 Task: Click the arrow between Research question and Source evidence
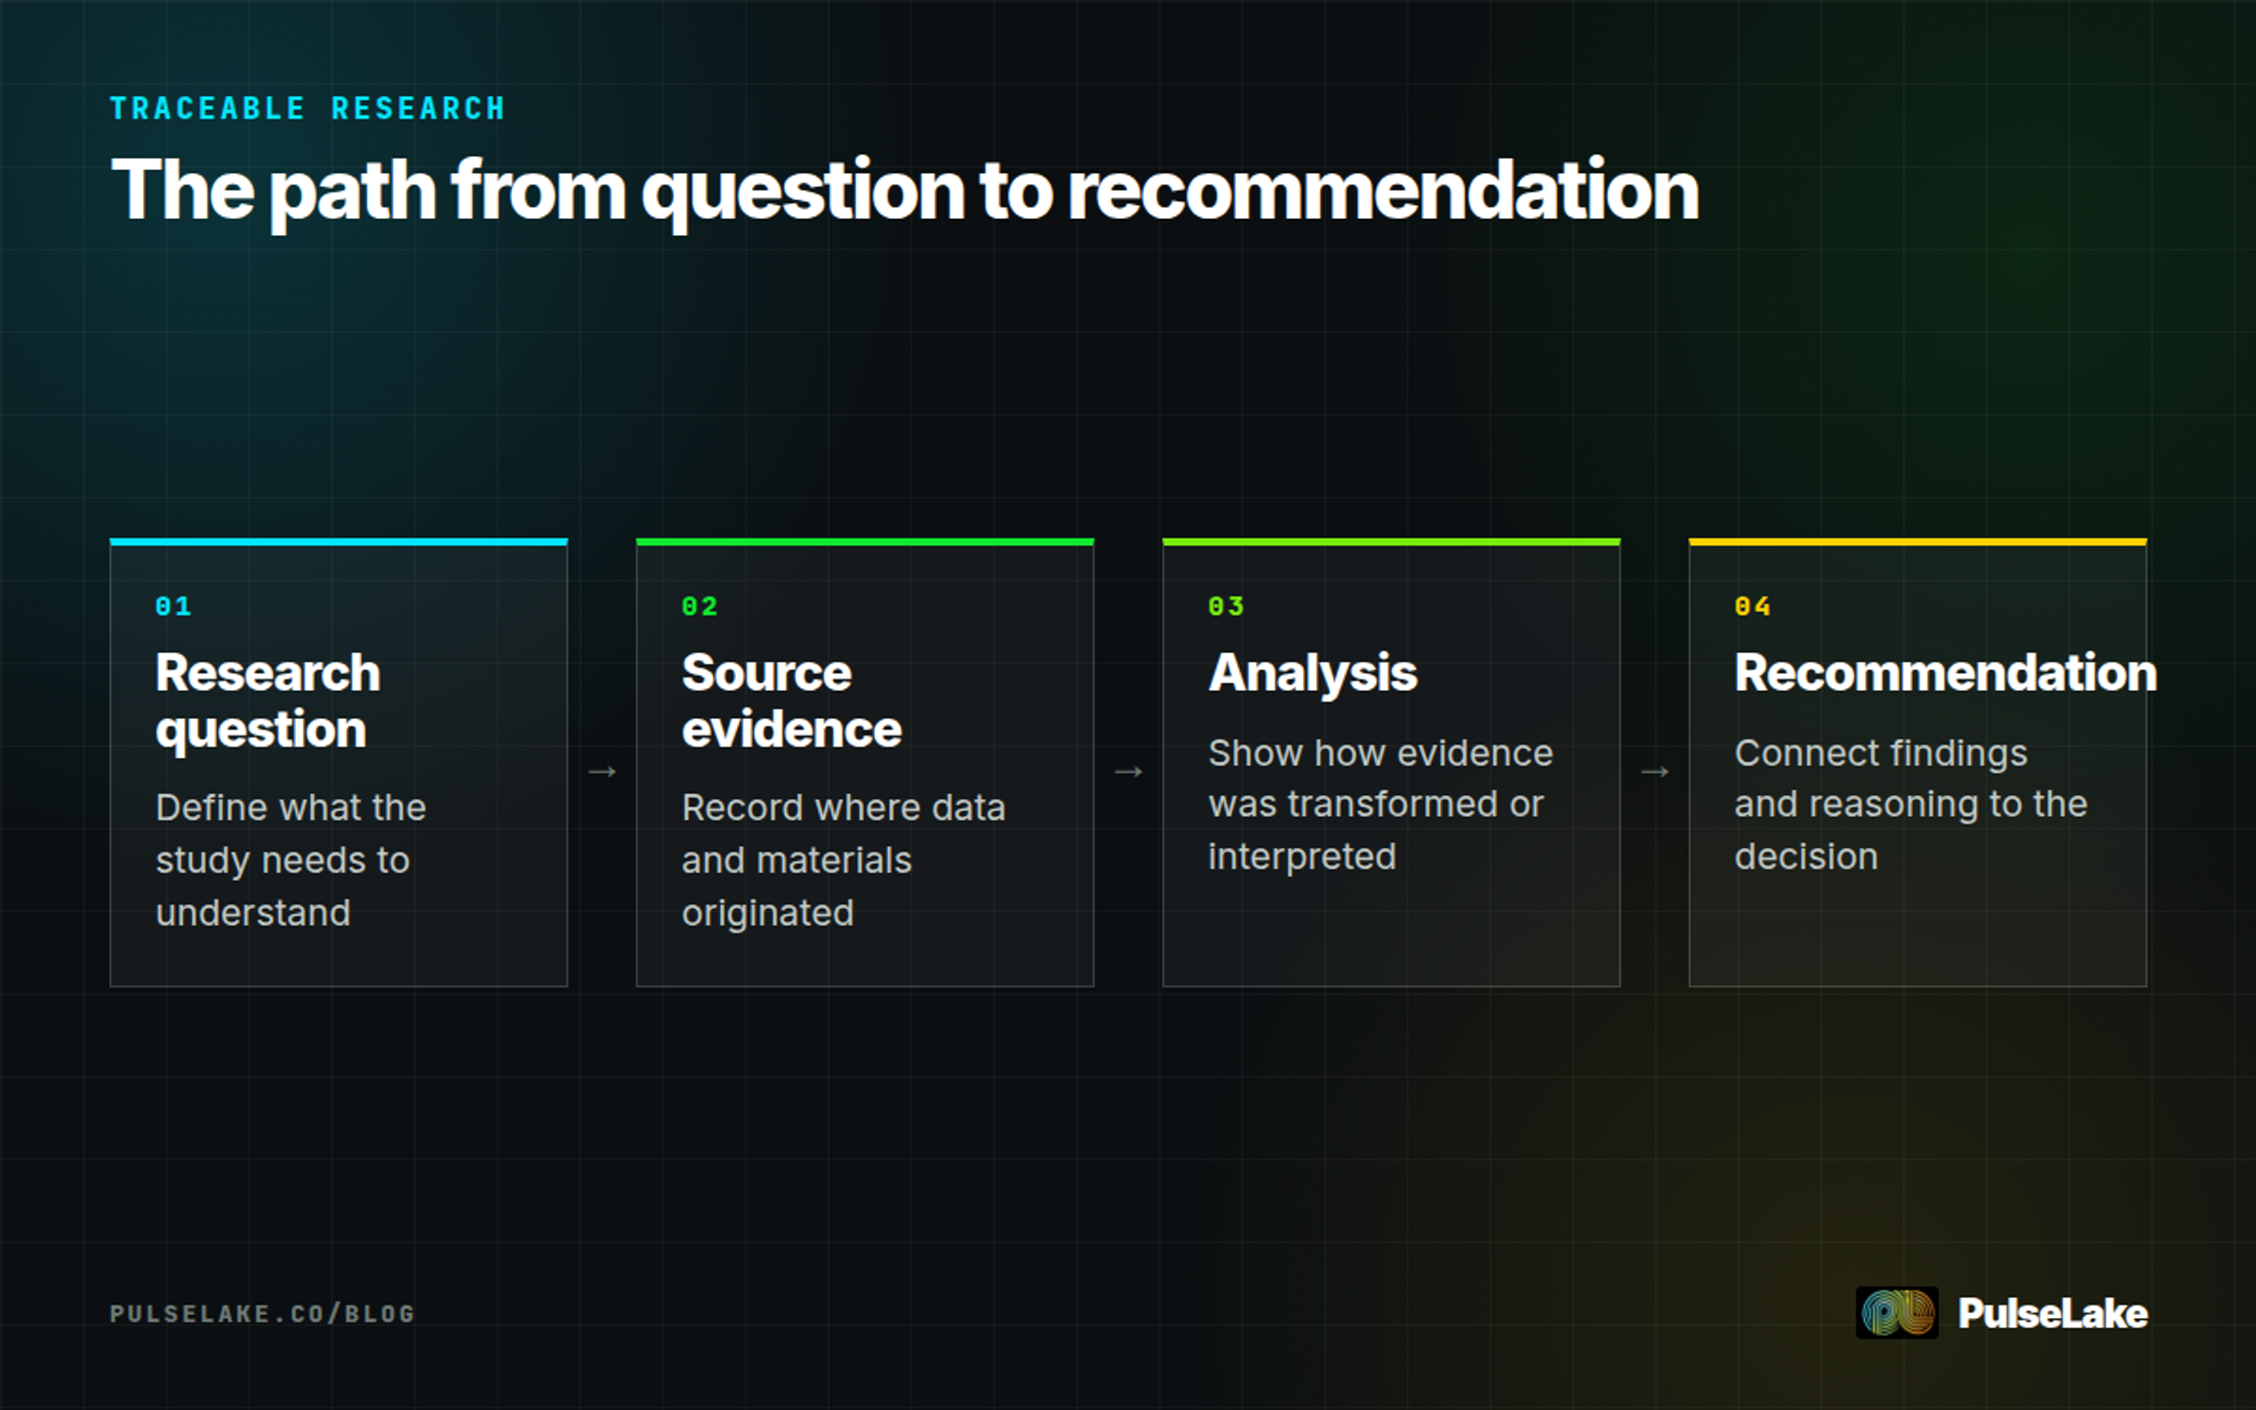click(602, 772)
